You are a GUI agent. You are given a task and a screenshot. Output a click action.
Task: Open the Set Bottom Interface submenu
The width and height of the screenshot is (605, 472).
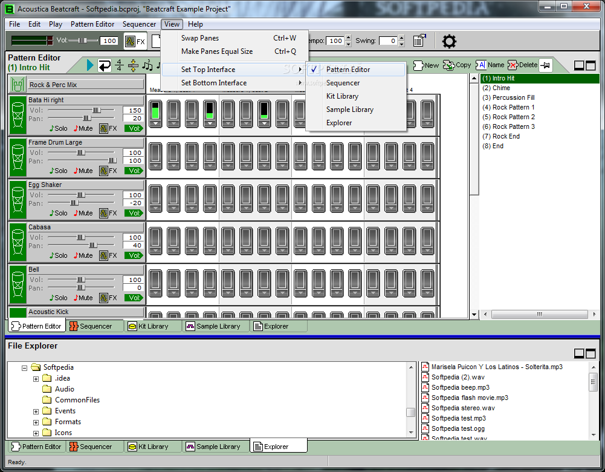tap(235, 83)
